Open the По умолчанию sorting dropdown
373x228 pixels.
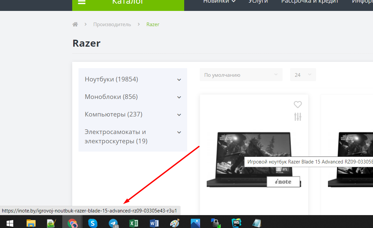tap(241, 75)
